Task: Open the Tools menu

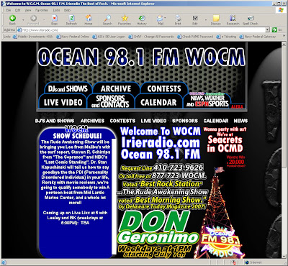Action: (56, 10)
